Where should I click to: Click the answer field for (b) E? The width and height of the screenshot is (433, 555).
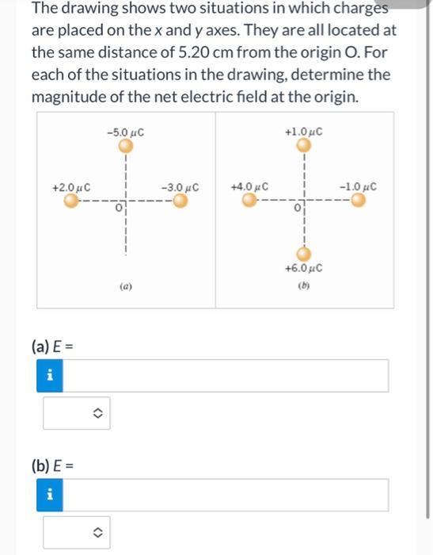coord(226,495)
